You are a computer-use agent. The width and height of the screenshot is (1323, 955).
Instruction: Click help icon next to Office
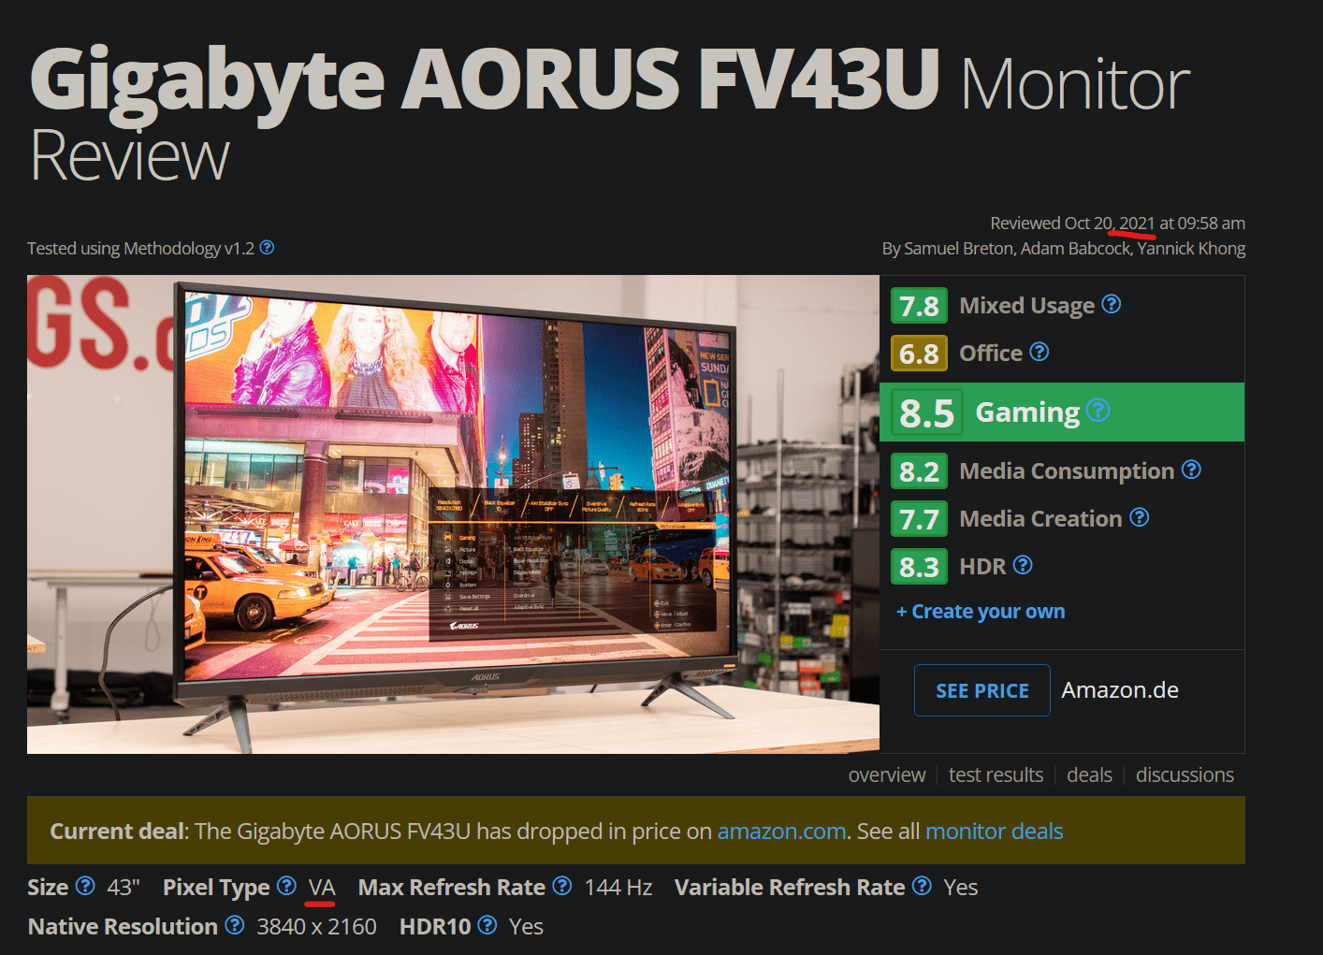point(1039,352)
